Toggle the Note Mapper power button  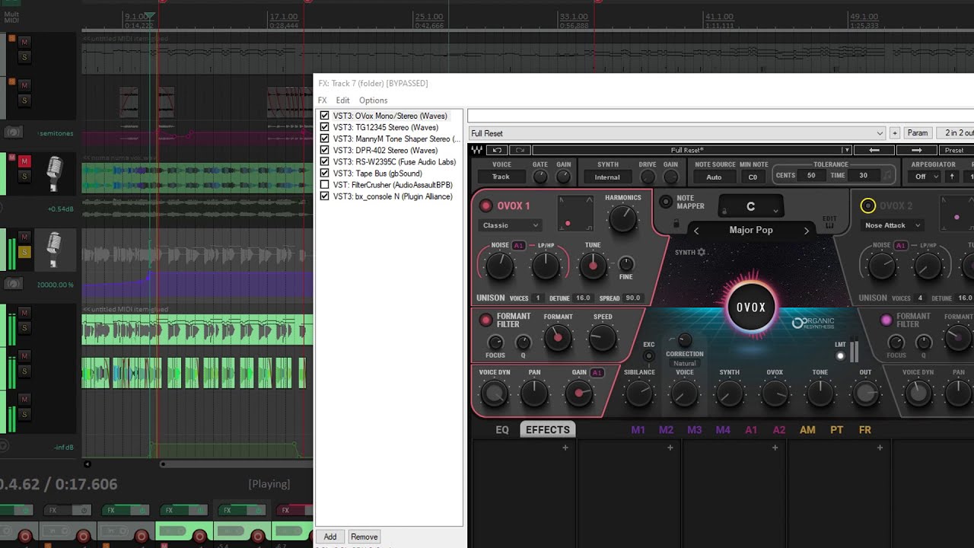665,202
